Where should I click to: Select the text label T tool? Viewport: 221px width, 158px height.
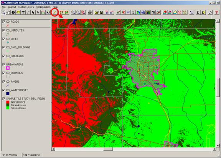23,13
